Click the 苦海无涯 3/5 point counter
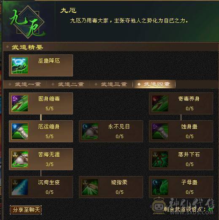Viewport: 219px width, 220px height. pos(49,164)
